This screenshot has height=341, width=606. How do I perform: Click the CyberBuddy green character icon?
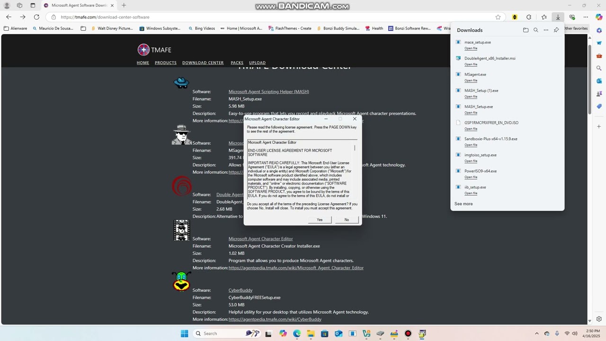(182, 281)
